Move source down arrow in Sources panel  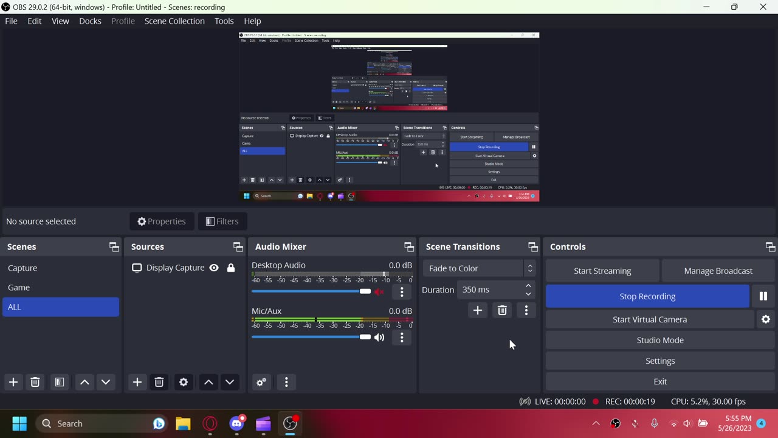230,382
